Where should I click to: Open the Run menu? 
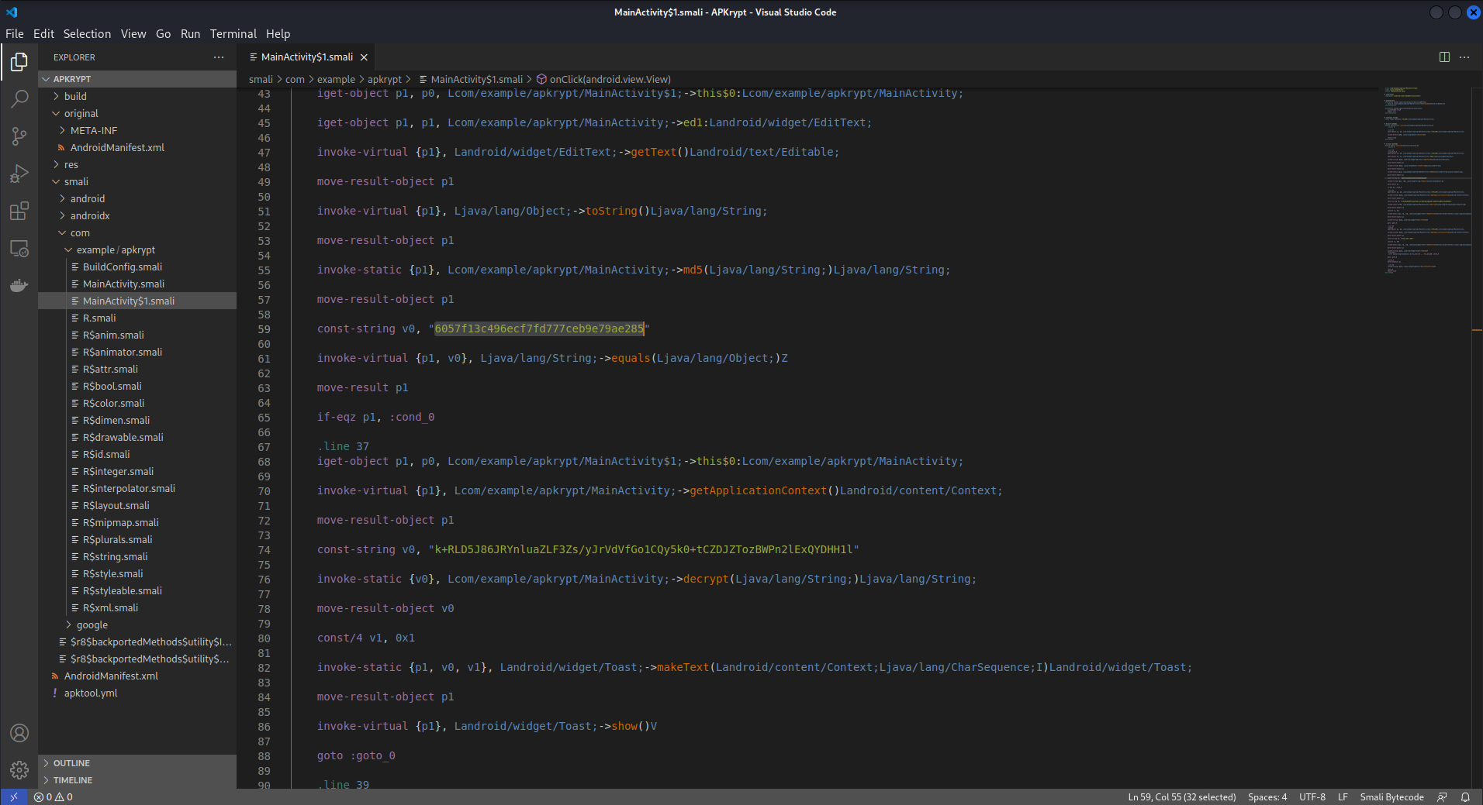[190, 34]
